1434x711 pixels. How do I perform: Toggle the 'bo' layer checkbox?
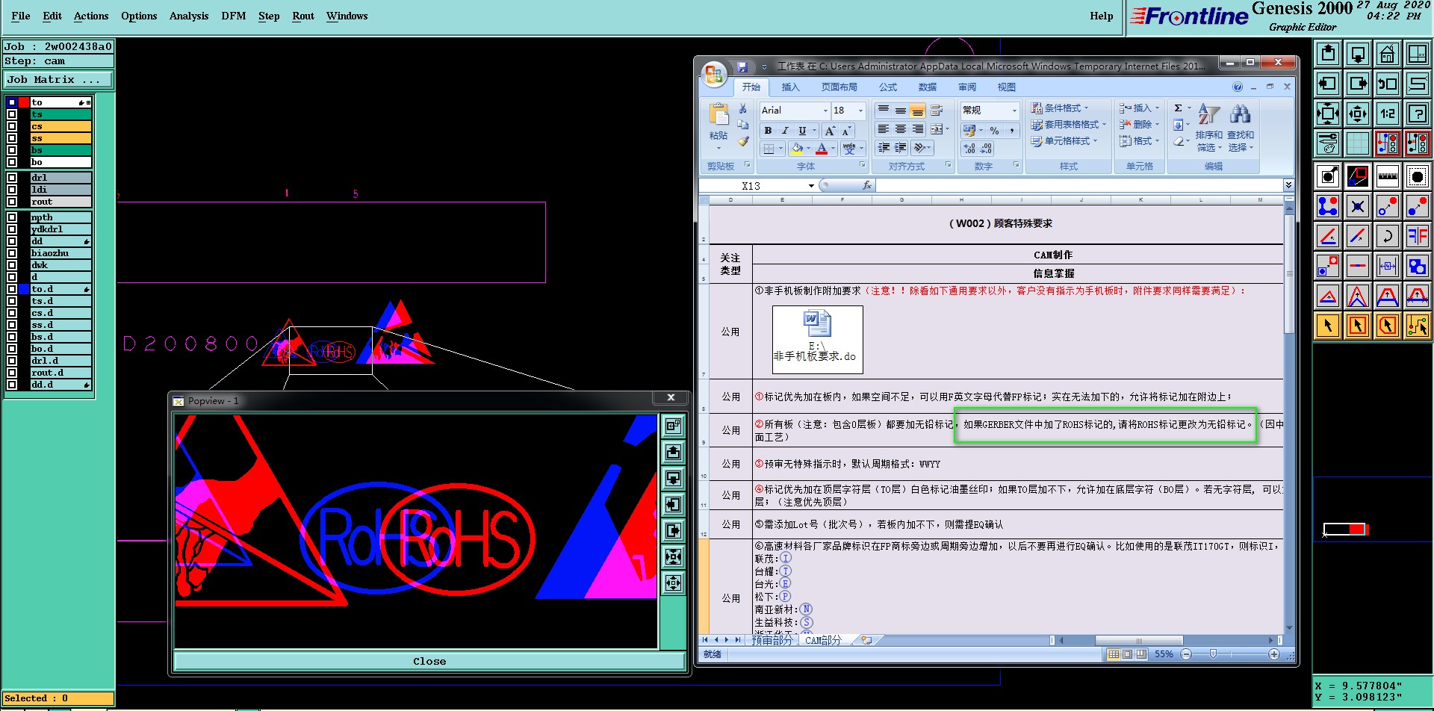[x=12, y=162]
